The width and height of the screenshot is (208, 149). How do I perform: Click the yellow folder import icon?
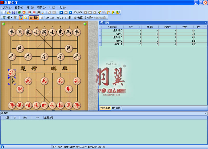pyautogui.click(x=113, y=12)
